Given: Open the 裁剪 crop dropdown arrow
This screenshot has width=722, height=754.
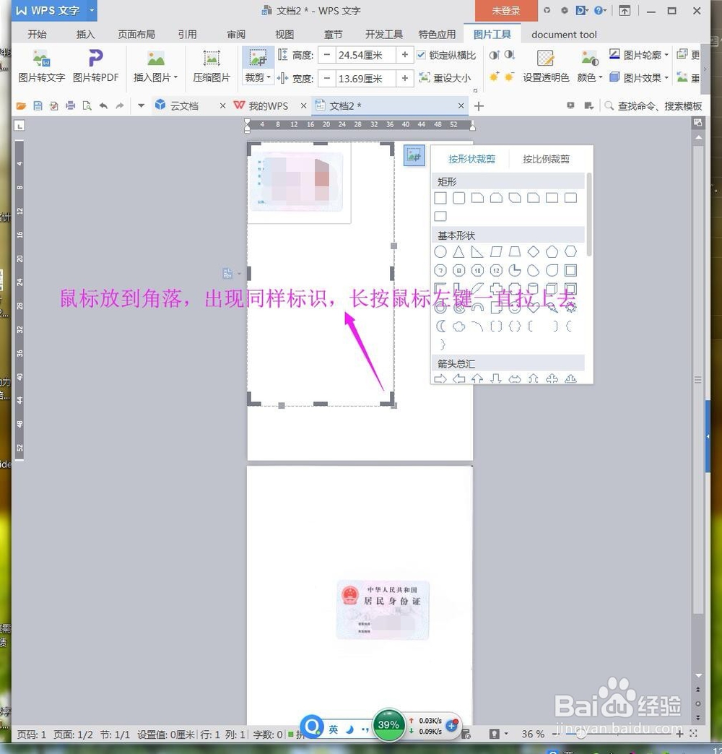Looking at the screenshot, I should click(267, 78).
